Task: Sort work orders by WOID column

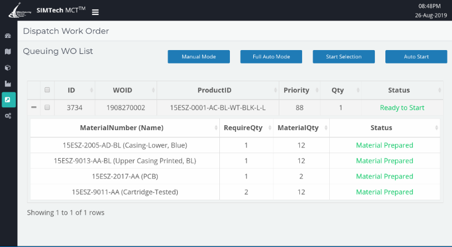Action: tap(126, 90)
